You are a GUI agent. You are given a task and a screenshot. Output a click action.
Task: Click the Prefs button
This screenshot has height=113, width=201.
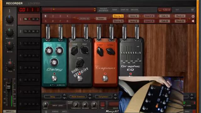tap(55, 112)
